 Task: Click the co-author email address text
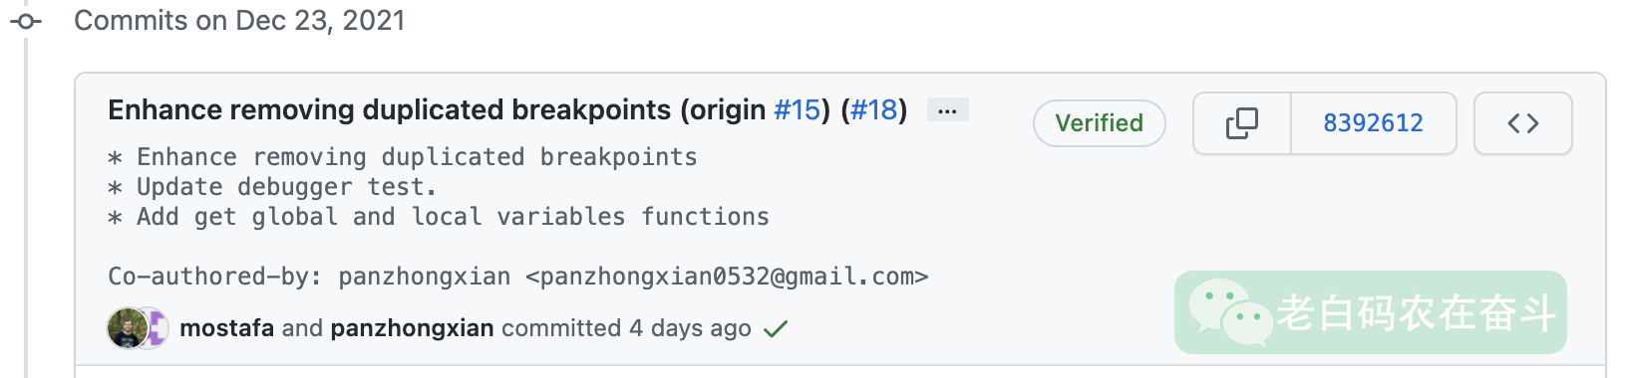(x=727, y=277)
